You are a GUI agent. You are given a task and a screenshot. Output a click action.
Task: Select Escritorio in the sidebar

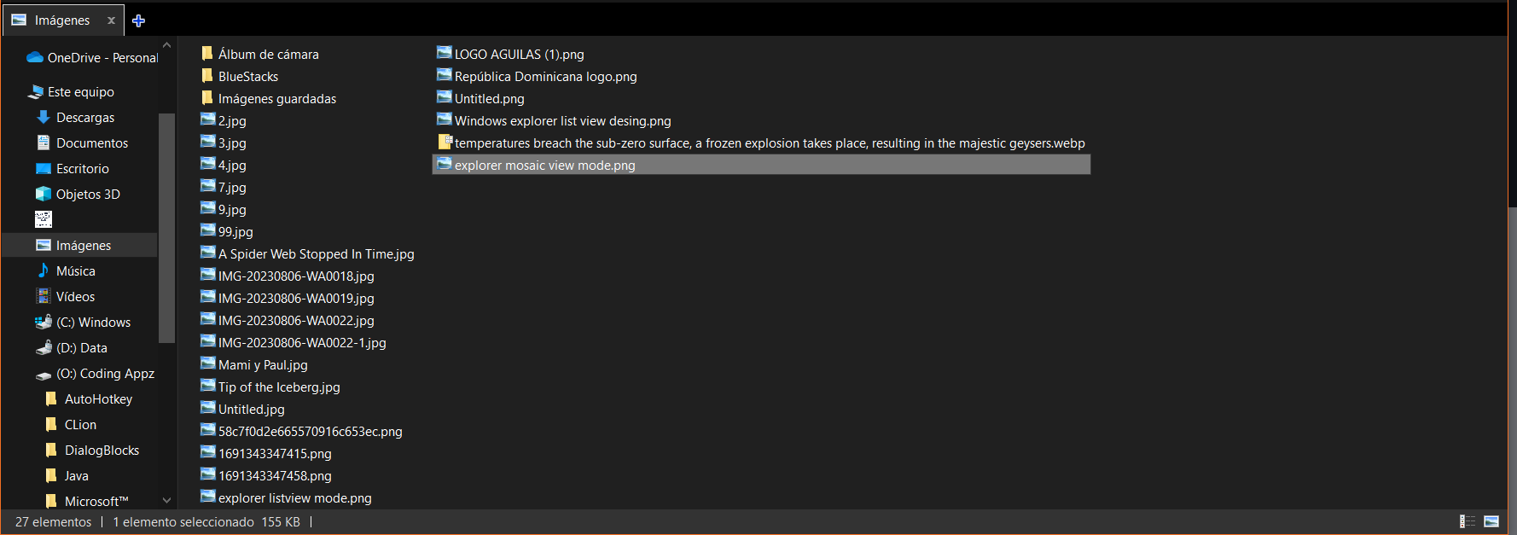(x=83, y=168)
